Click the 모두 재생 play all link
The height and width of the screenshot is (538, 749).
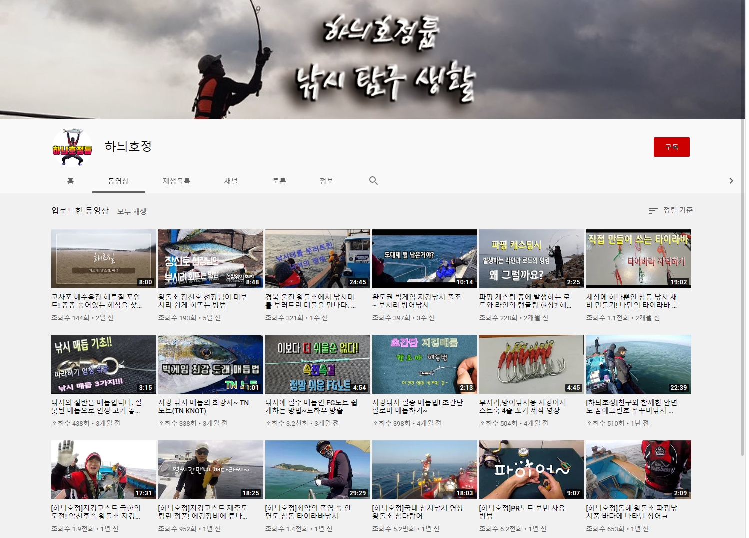click(132, 211)
